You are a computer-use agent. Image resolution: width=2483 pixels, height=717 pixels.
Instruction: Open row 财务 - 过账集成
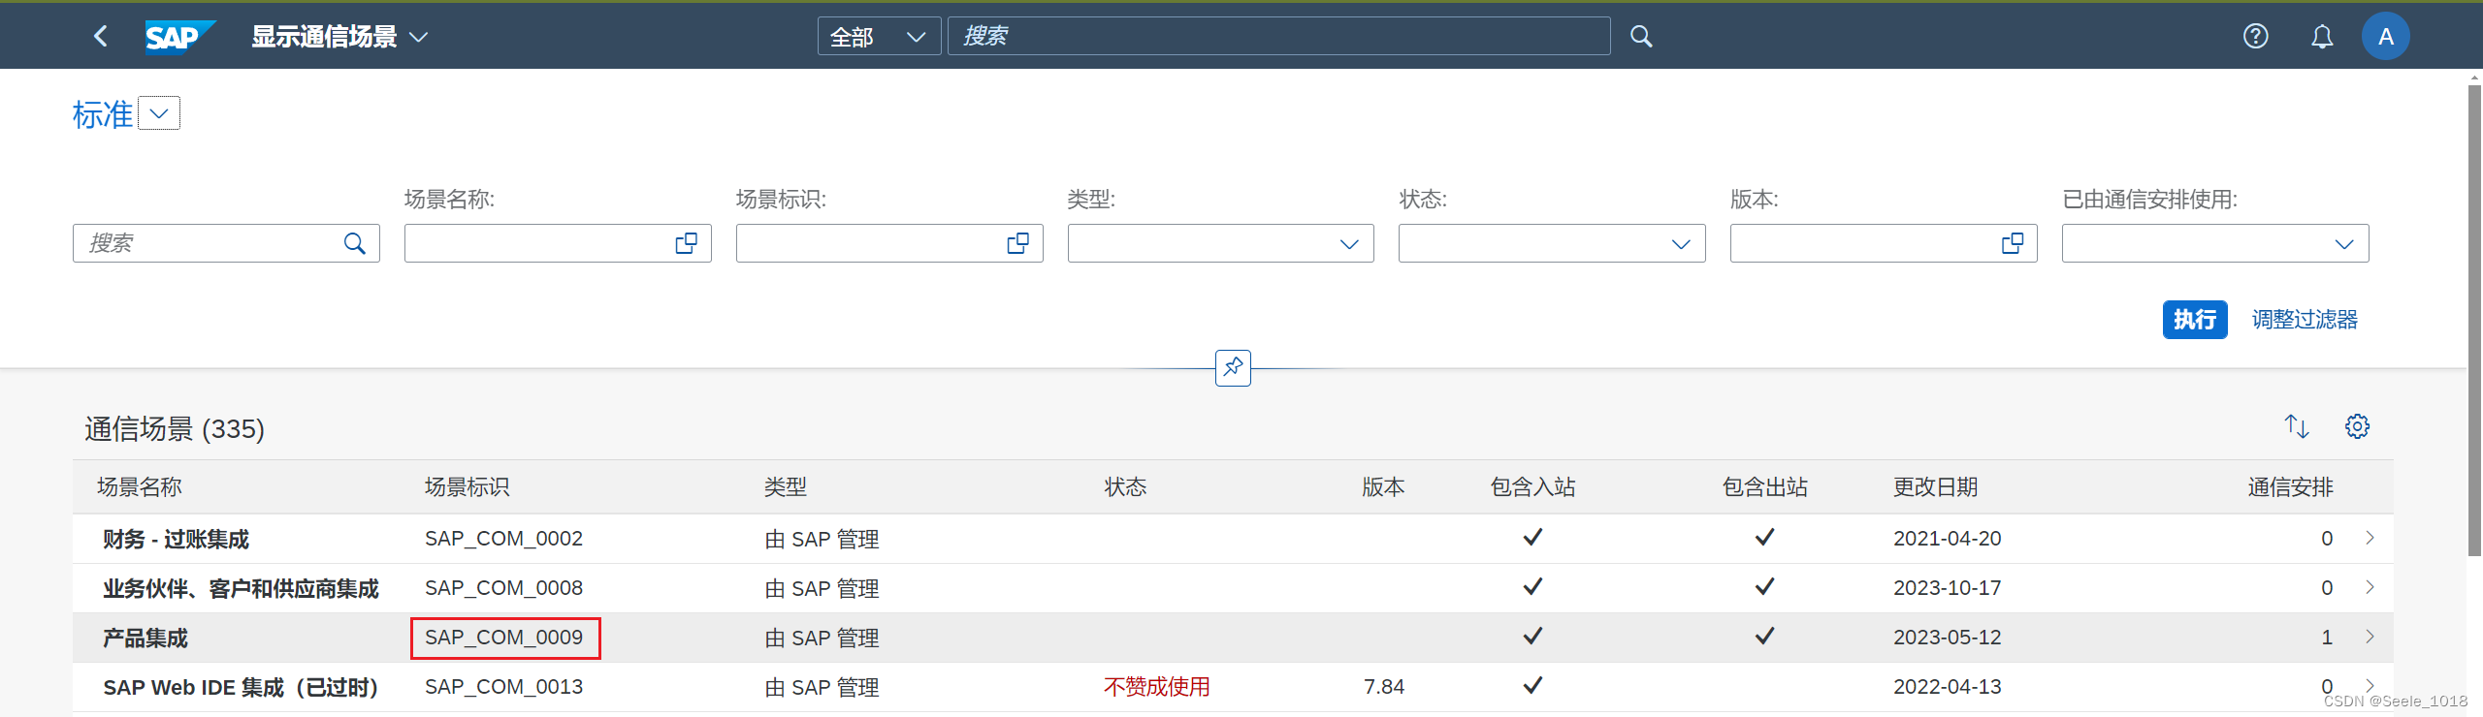(x=1233, y=539)
